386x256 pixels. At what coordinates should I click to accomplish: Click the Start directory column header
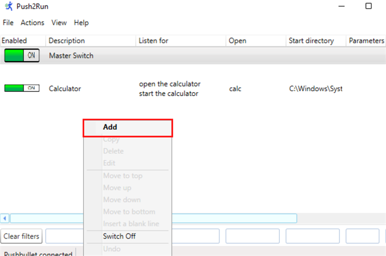coord(316,40)
